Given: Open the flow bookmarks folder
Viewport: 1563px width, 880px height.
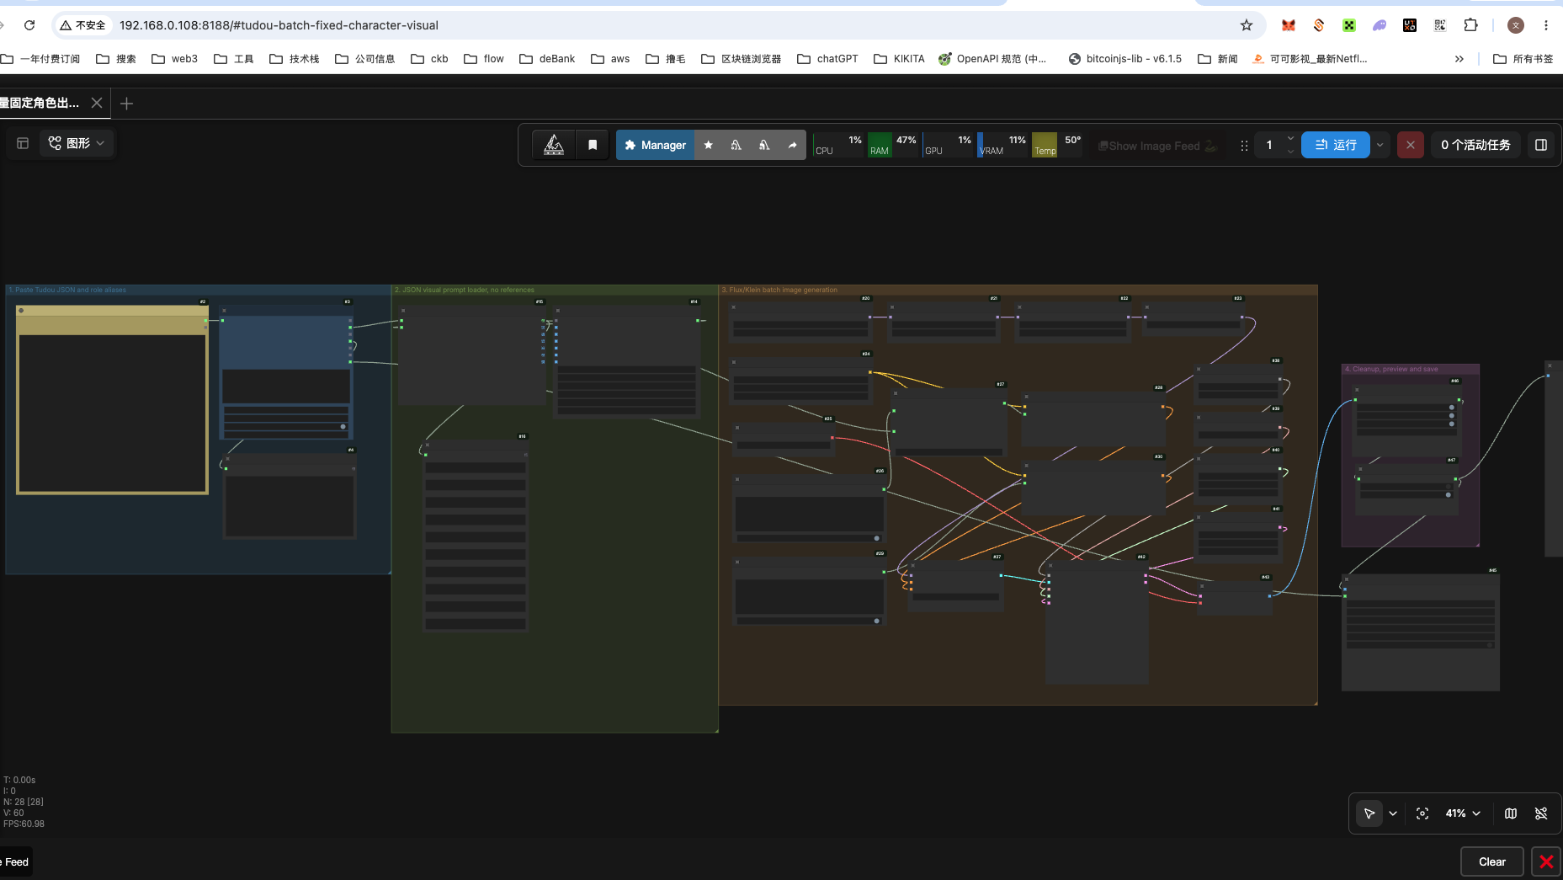Looking at the screenshot, I should tap(483, 59).
